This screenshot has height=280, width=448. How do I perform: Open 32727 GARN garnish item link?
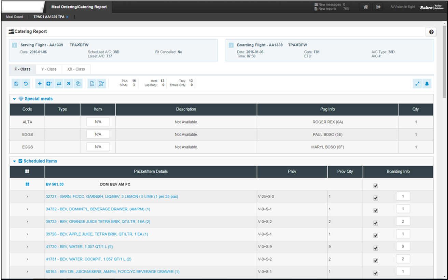coord(112,197)
